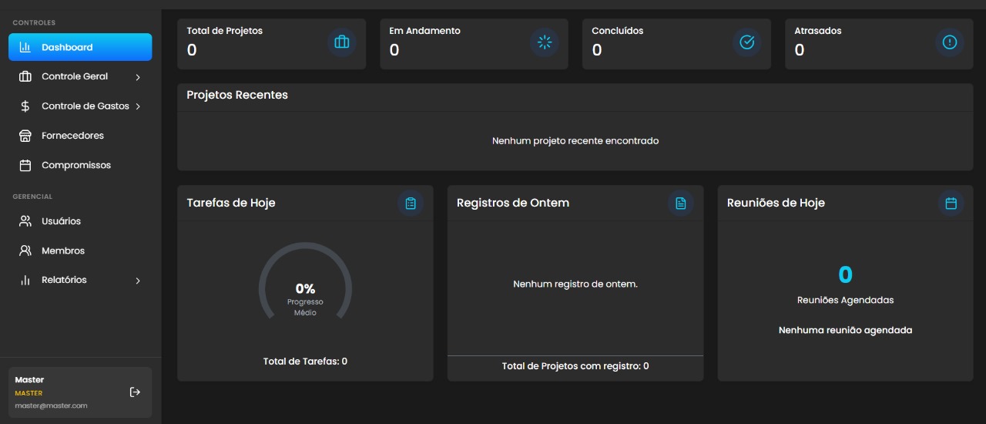Click the 0% circular progress gauge
Screen dimensions: 986x424
(305, 289)
